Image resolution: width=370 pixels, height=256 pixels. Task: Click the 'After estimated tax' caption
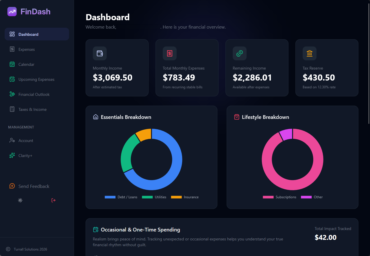107,87
